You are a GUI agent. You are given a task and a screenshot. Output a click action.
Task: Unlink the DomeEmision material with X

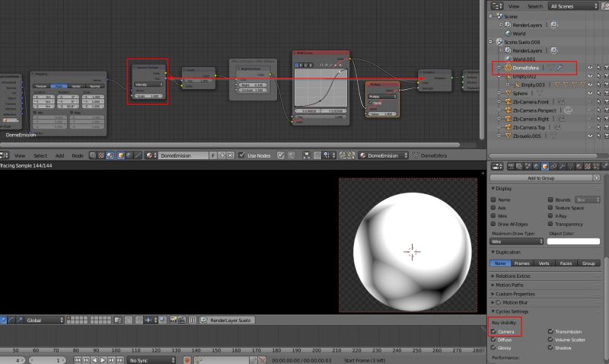point(230,155)
